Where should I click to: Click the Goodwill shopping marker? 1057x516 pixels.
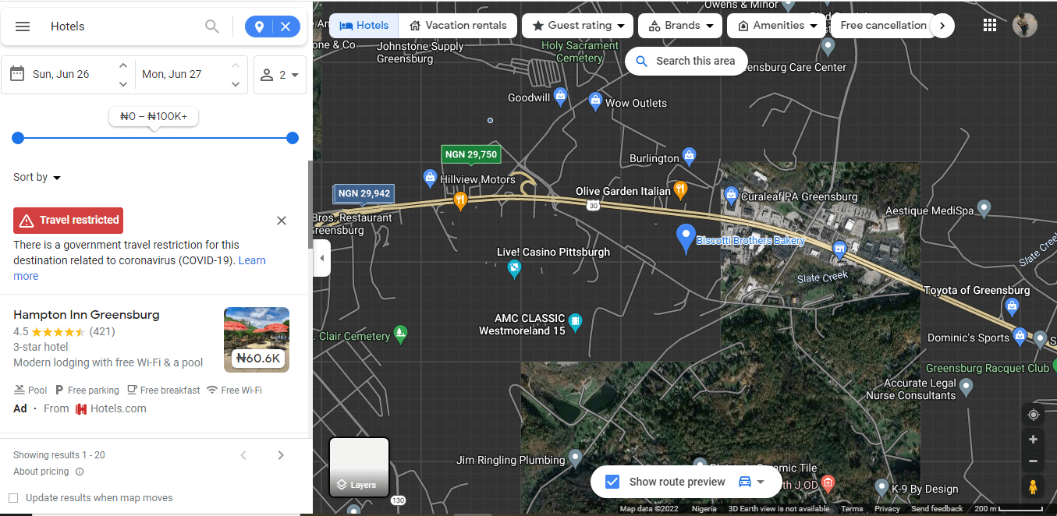pyautogui.click(x=560, y=96)
